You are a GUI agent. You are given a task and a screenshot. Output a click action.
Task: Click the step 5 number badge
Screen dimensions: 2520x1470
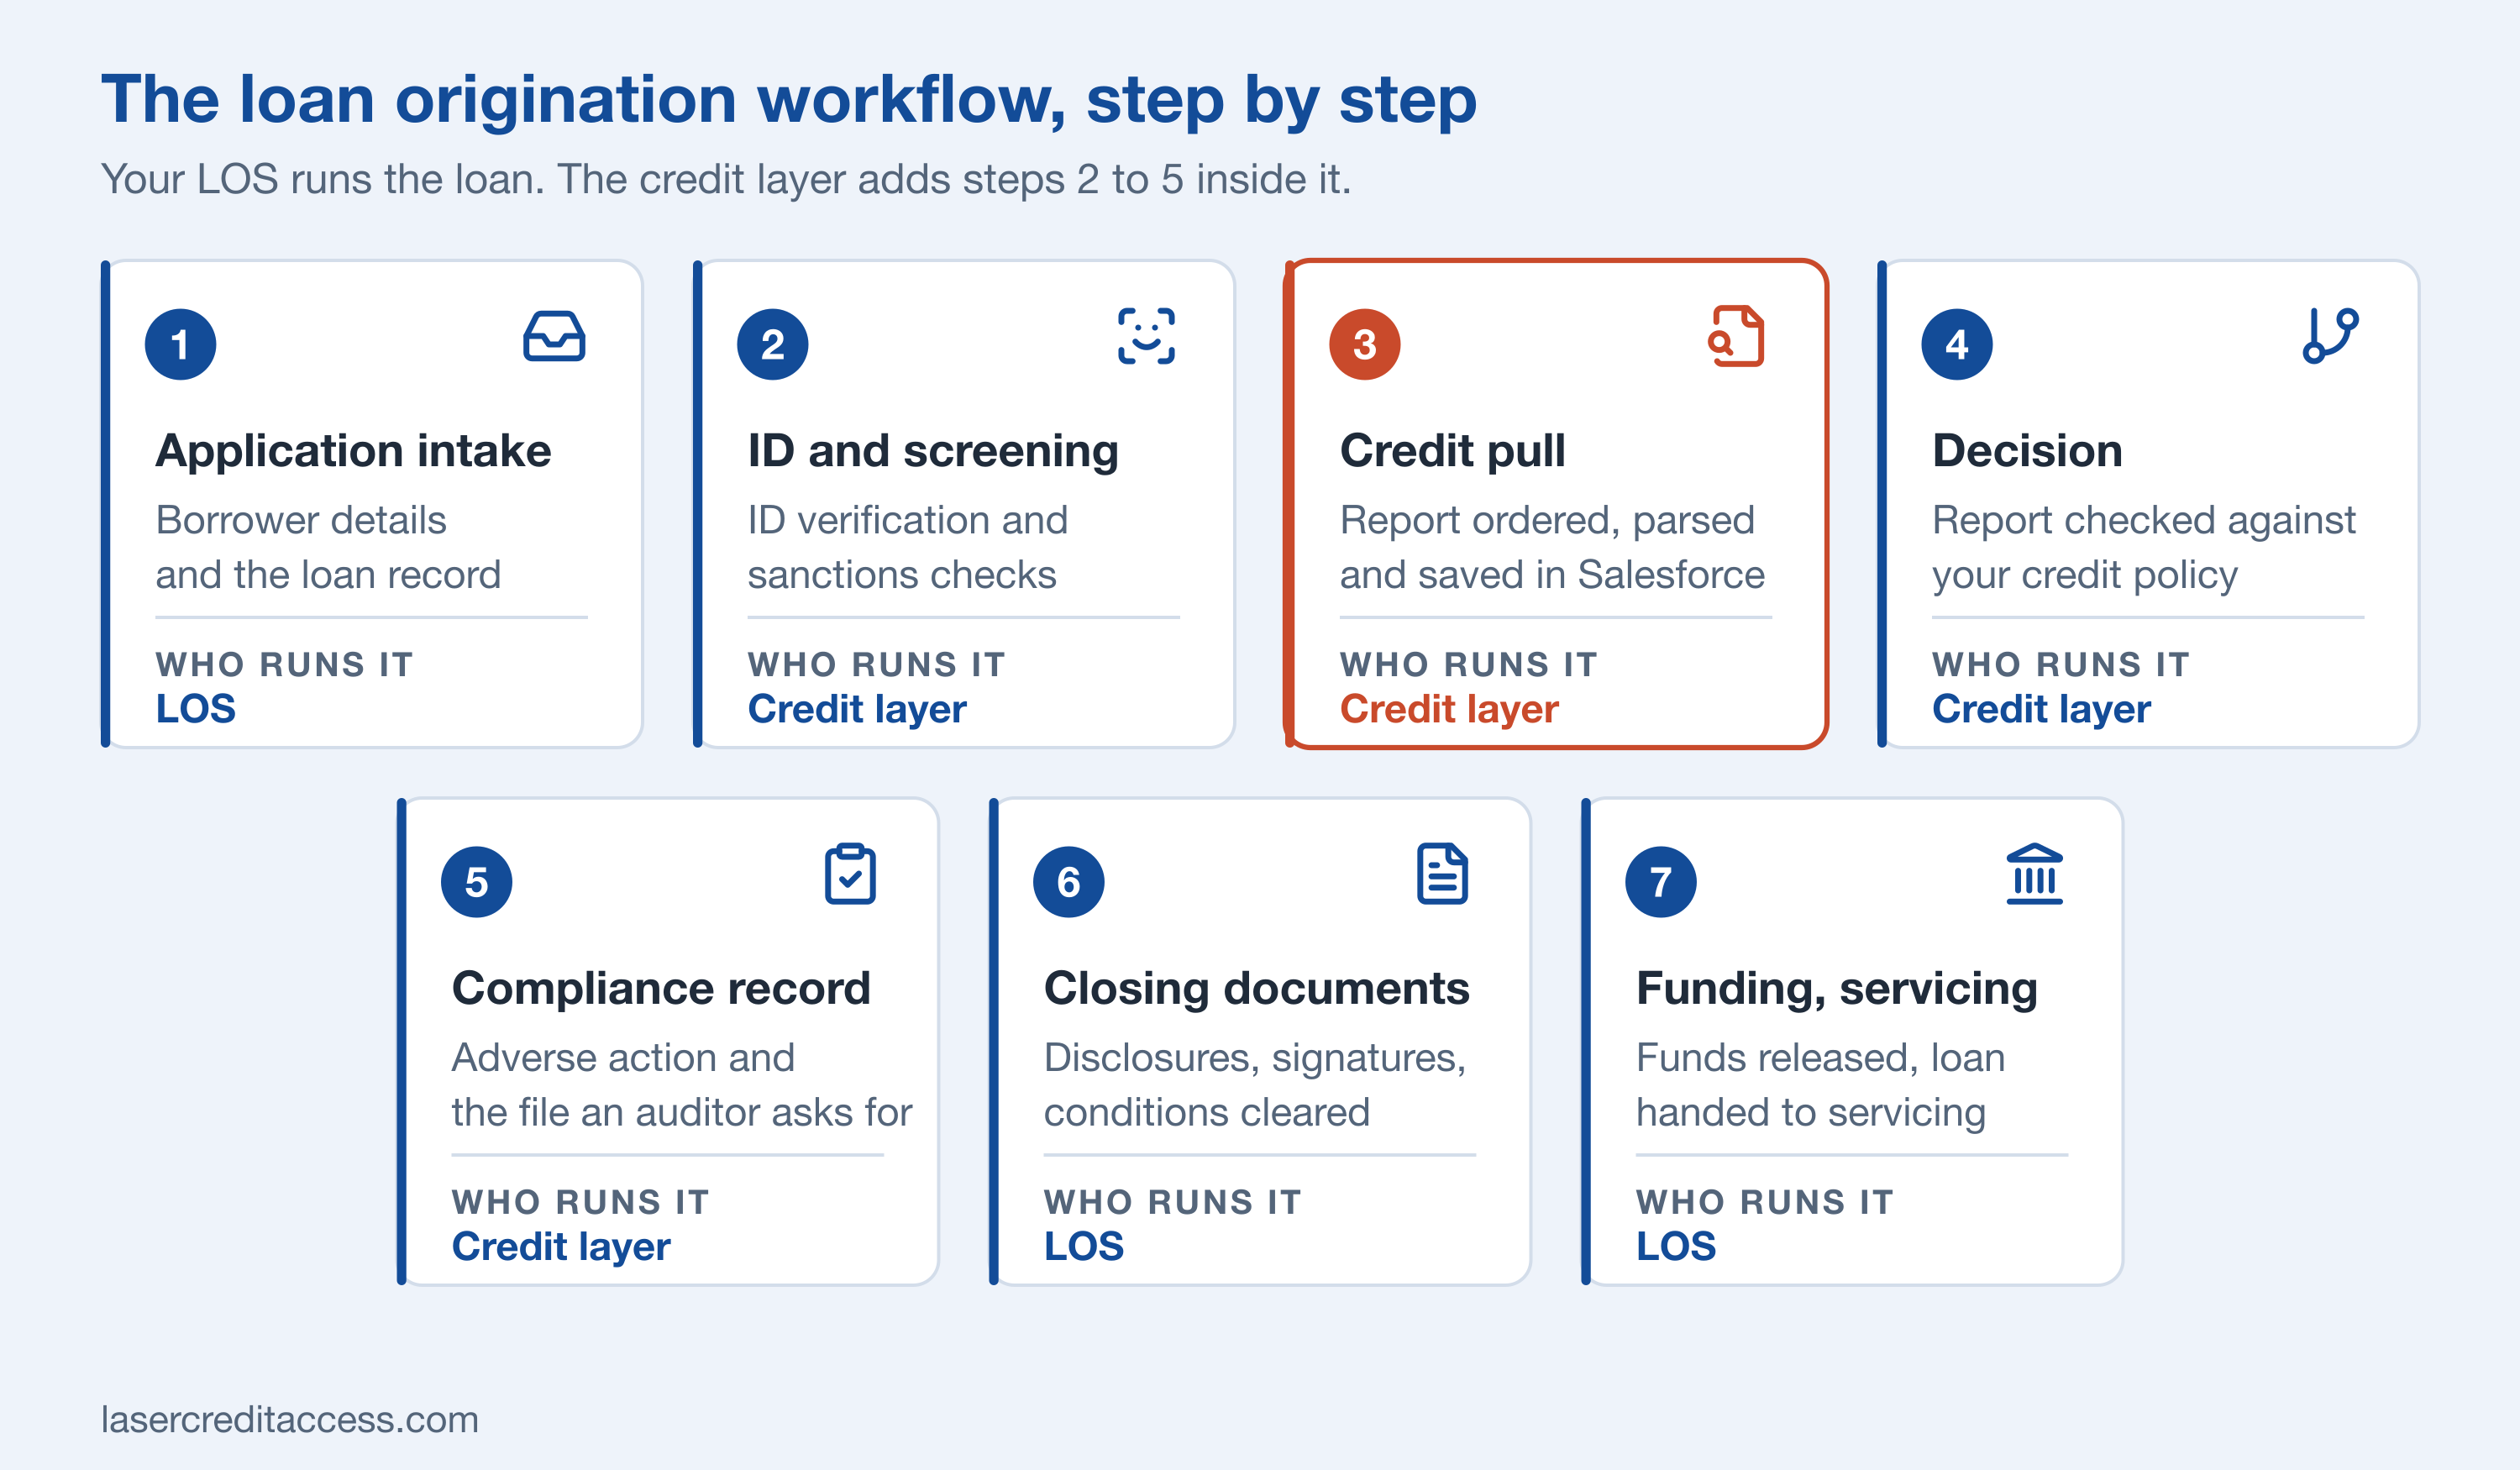pos(476,882)
